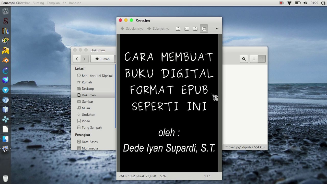Open the power session menu icon
The width and height of the screenshot is (327, 184).
[x=323, y=3]
